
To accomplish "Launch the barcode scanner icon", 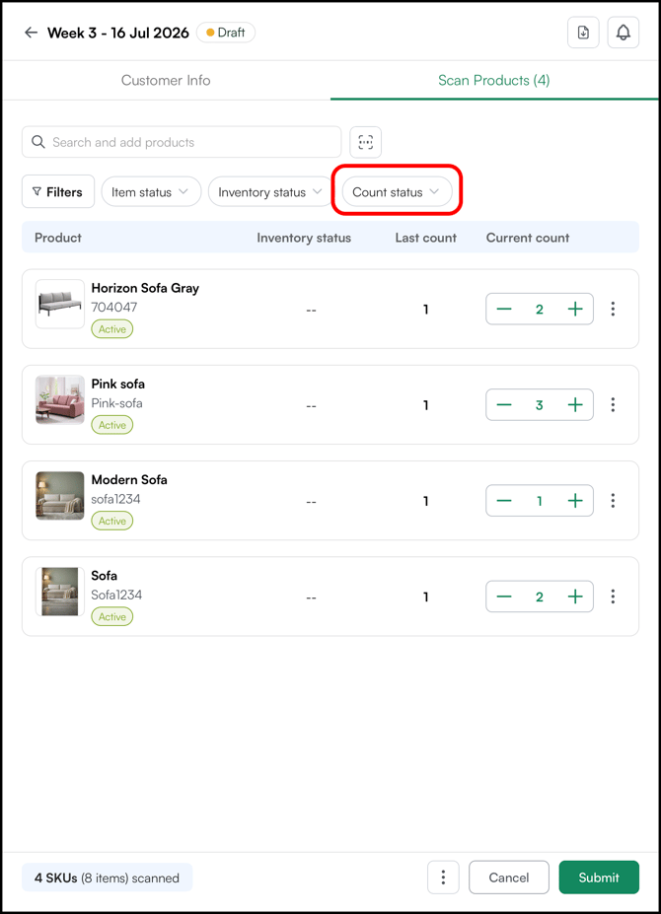I will click(x=366, y=142).
